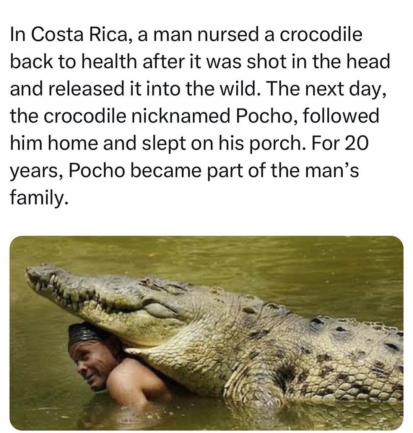Click the crocodile photo
The height and width of the screenshot is (433, 413).
point(206,333)
